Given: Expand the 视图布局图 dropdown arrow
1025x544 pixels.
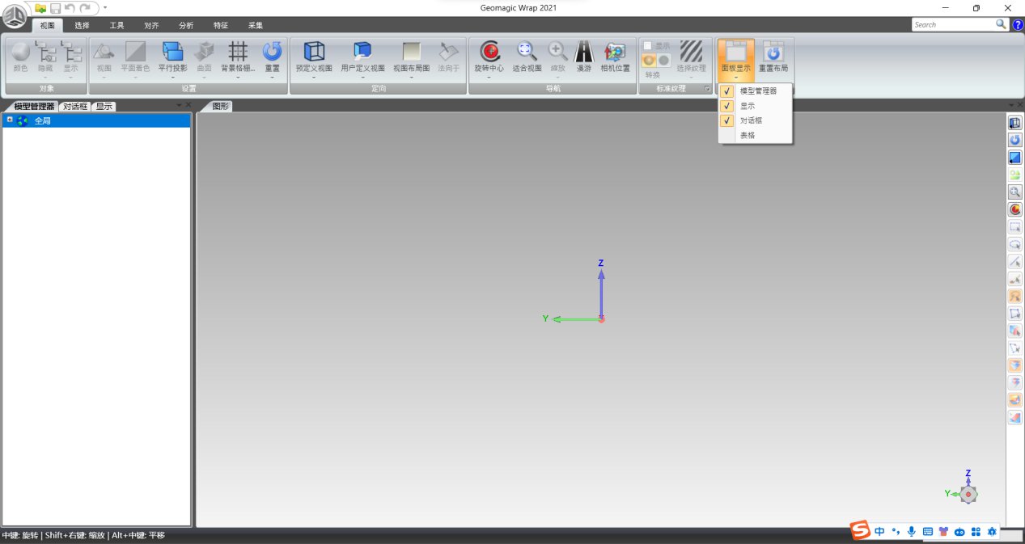Looking at the screenshot, I should click(412, 78).
